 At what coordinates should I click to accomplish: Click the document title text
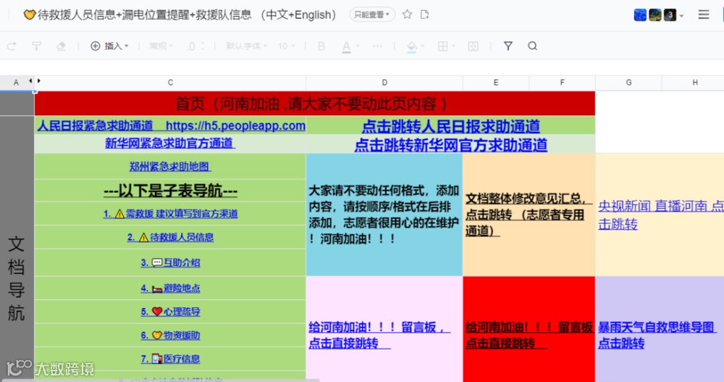click(180, 14)
